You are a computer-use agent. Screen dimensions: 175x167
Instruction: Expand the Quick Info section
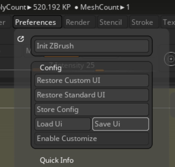pyautogui.click(x=57, y=160)
